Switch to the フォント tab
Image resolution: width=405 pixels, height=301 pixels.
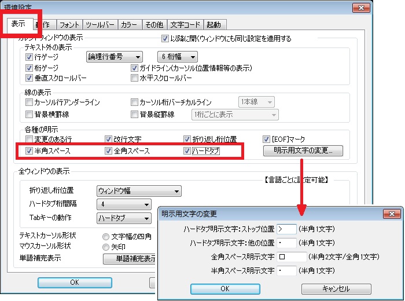click(x=69, y=25)
